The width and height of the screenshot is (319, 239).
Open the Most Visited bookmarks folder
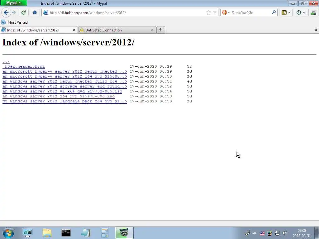pyautogui.click(x=14, y=22)
